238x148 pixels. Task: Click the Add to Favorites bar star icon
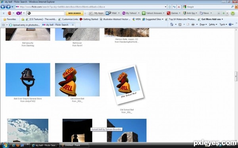23,19
